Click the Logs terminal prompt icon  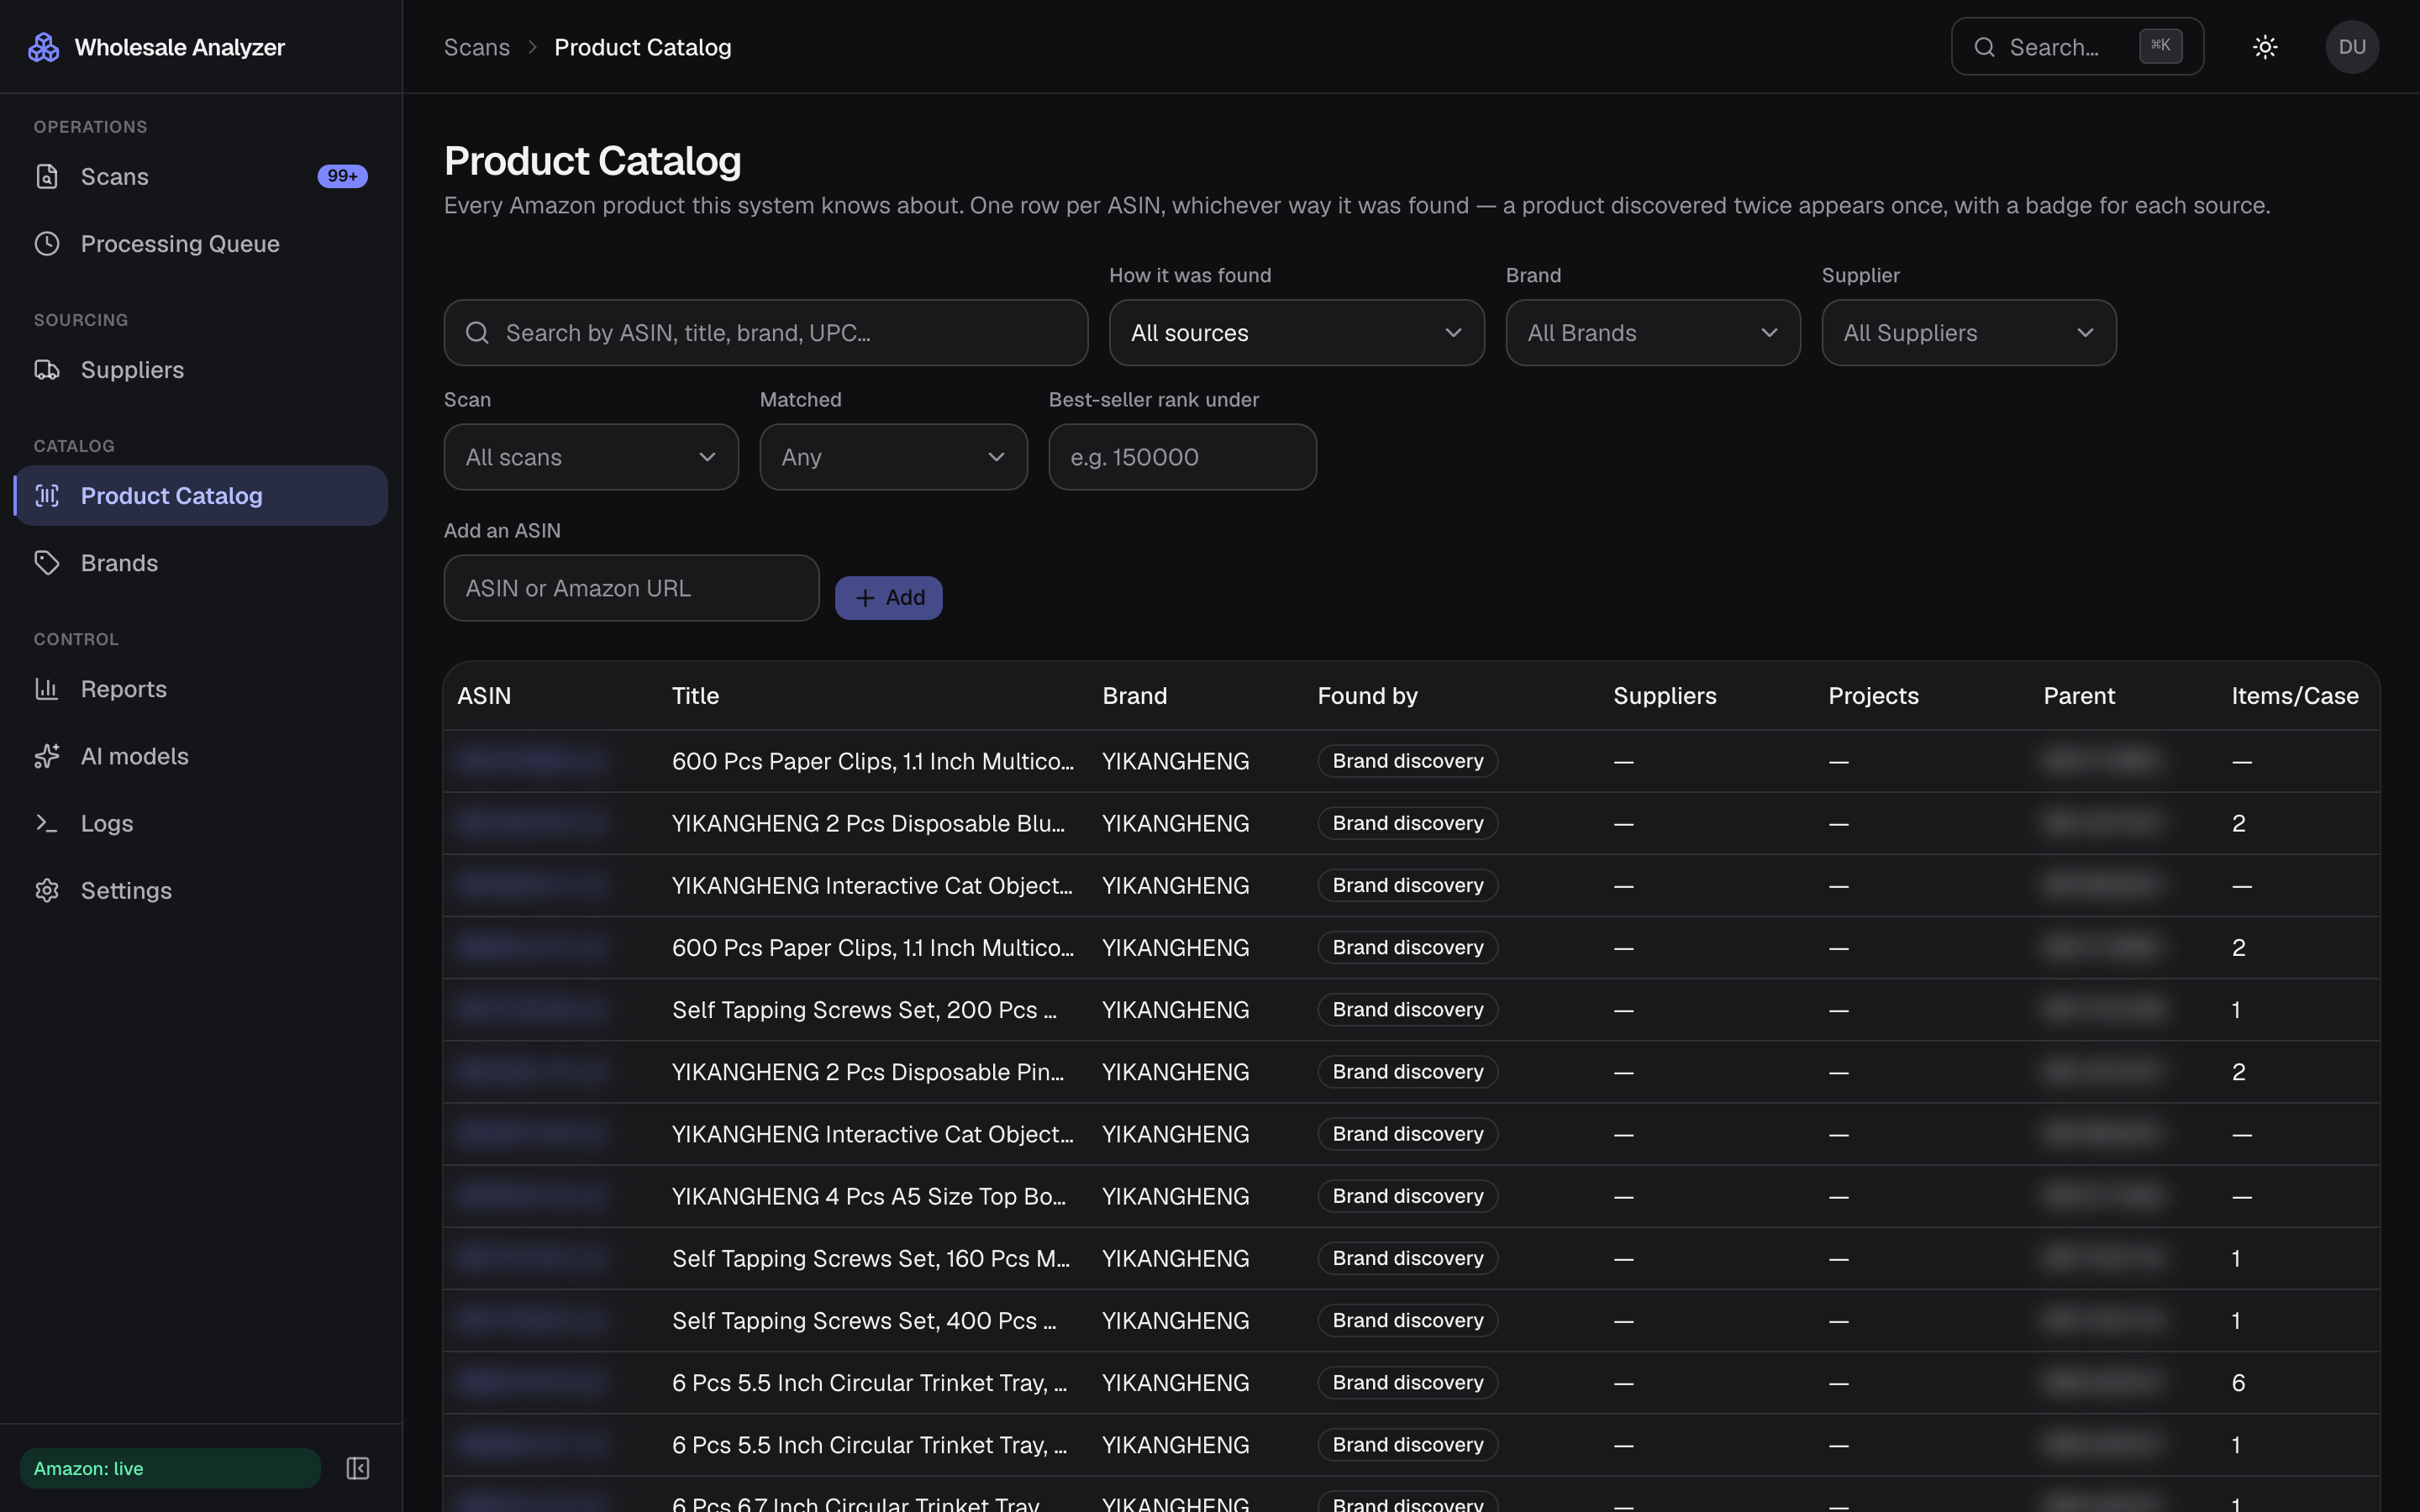[47, 823]
